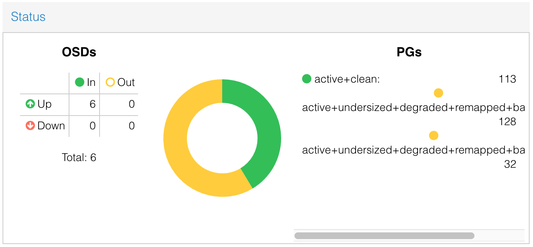Click yellow dot above the 128 PG state
Image resolution: width=533 pixels, height=247 pixels.
pyautogui.click(x=438, y=93)
